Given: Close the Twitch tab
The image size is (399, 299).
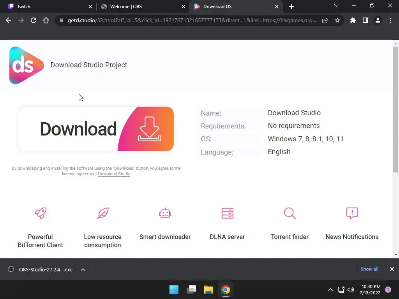Looking at the screenshot, I should tap(90, 7).
